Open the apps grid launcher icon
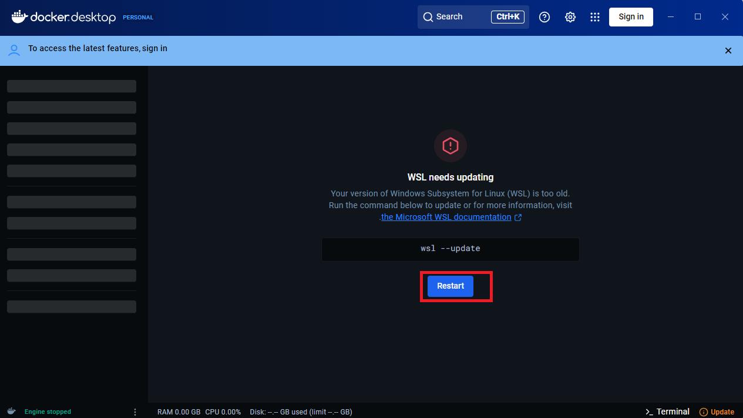 click(x=595, y=17)
